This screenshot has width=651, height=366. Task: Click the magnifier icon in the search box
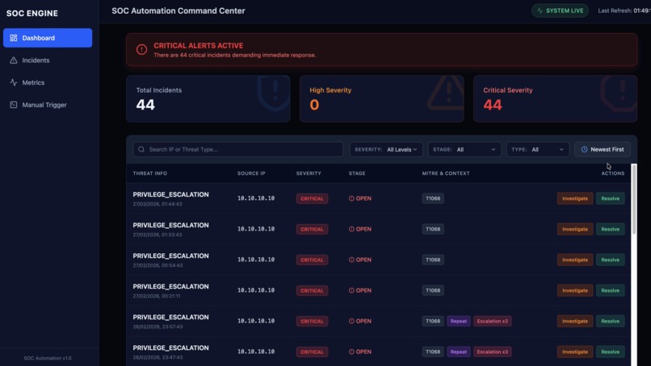click(141, 149)
